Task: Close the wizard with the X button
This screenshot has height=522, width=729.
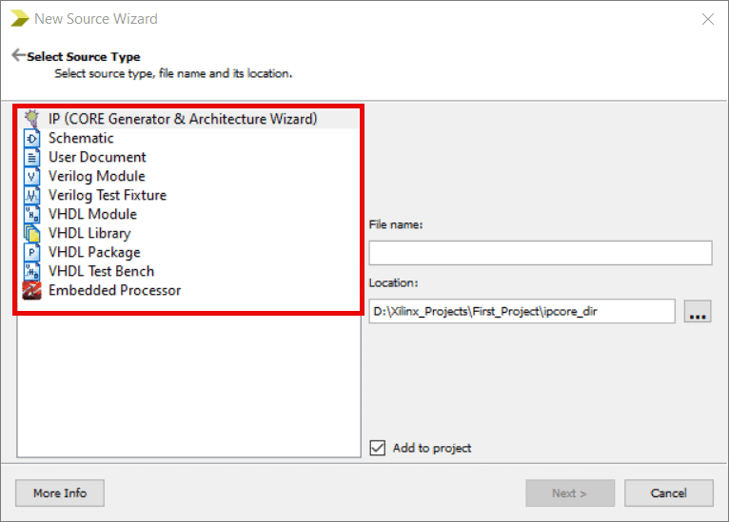Action: 708,19
